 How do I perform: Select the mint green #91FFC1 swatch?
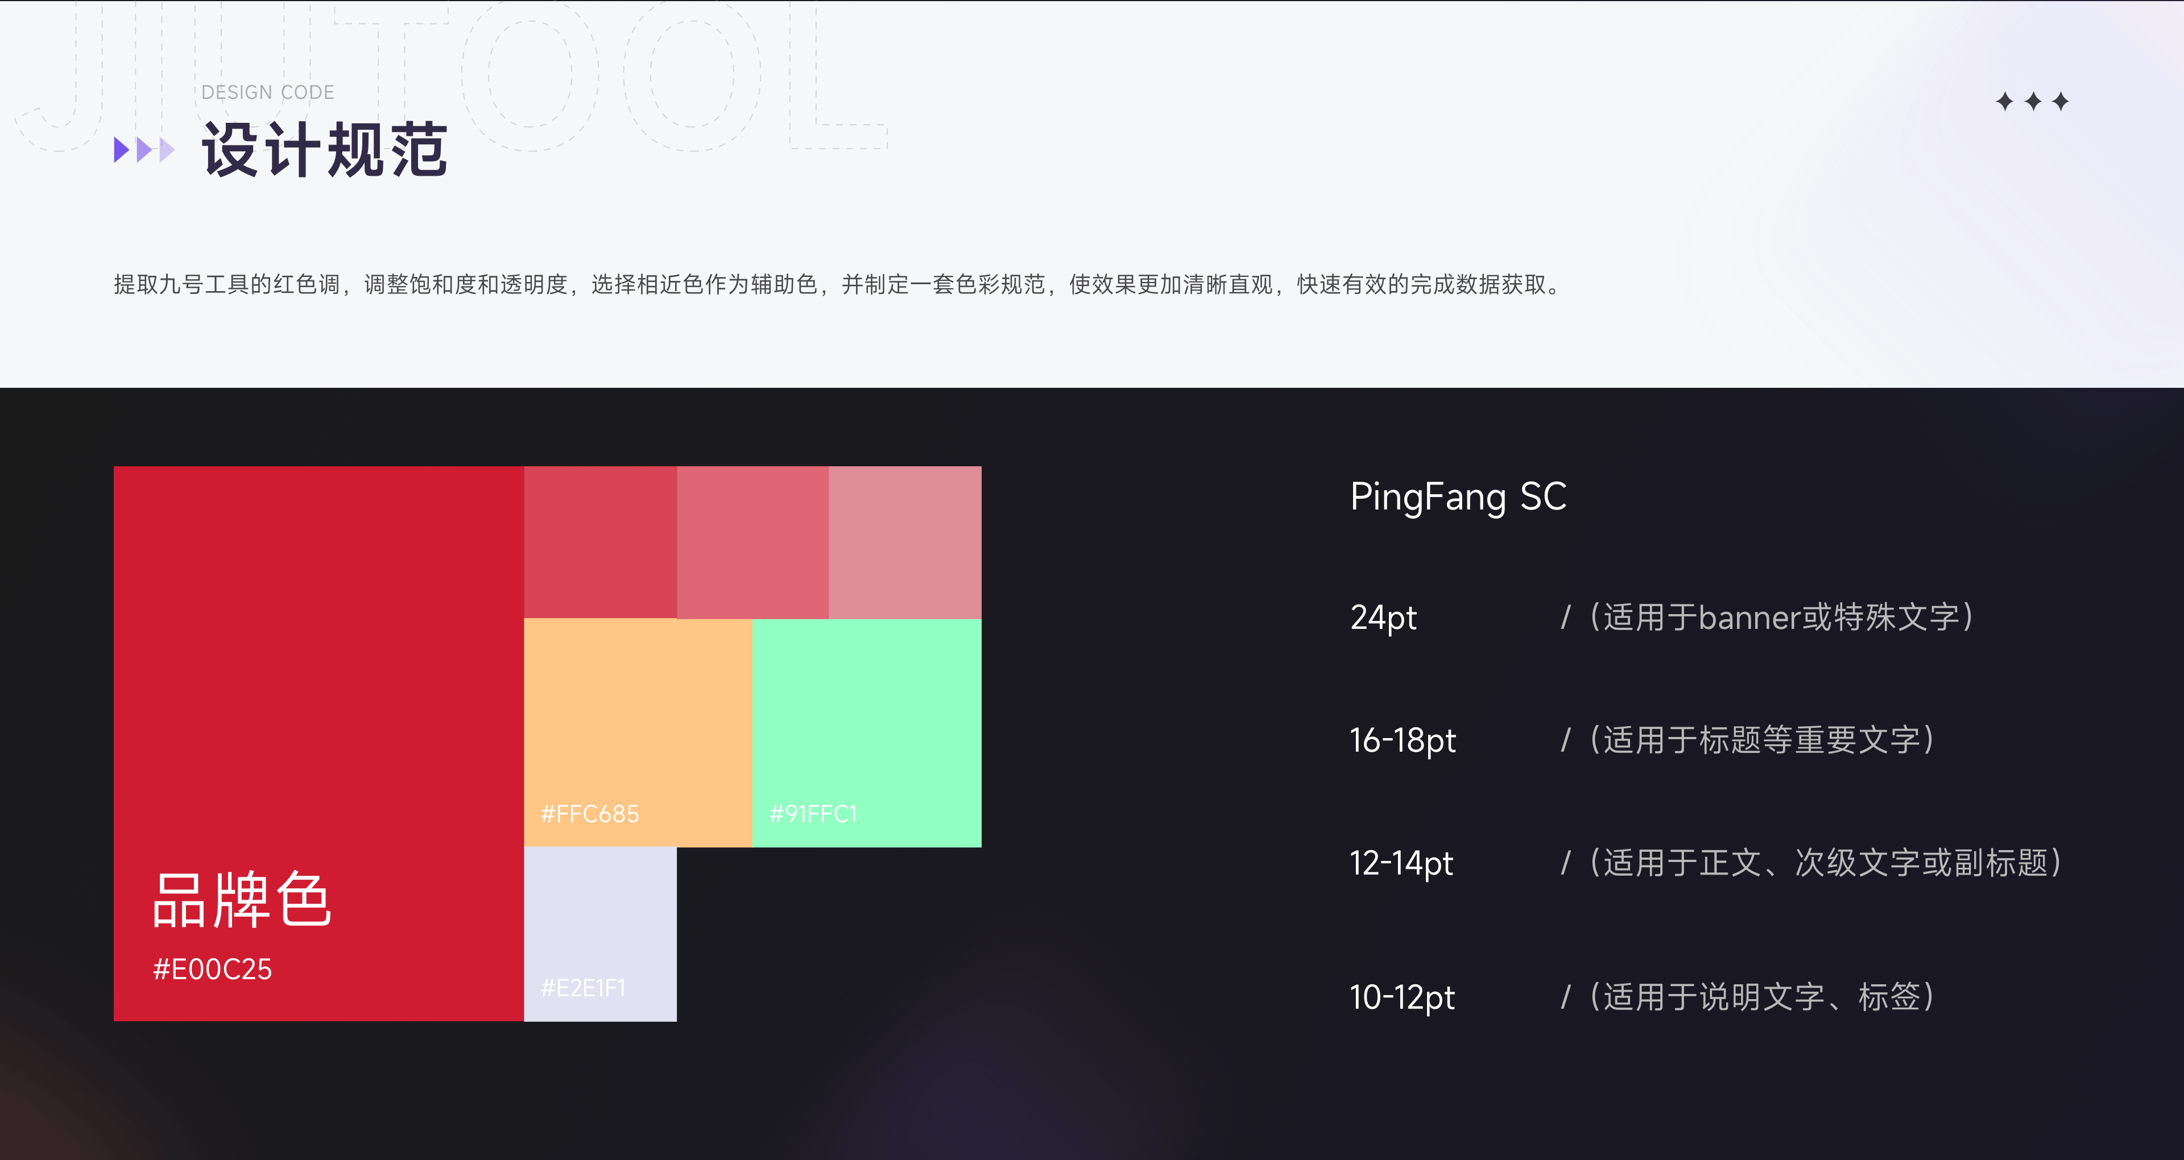coord(866,732)
